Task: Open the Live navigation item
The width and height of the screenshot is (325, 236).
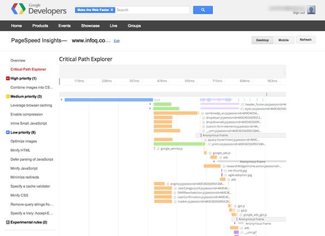Action: pyautogui.click(x=114, y=25)
